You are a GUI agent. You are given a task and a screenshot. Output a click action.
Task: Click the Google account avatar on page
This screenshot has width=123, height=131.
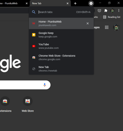(x=116, y=27)
